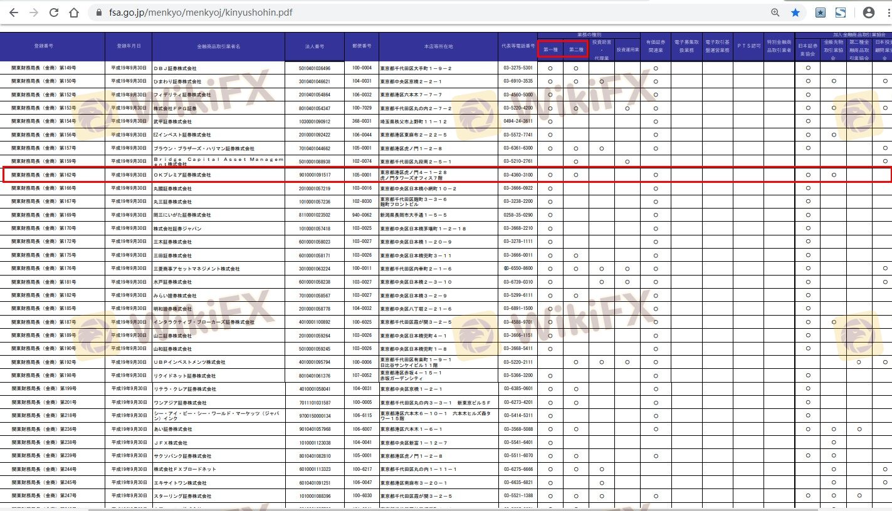Open the dark star extension icon

click(821, 13)
